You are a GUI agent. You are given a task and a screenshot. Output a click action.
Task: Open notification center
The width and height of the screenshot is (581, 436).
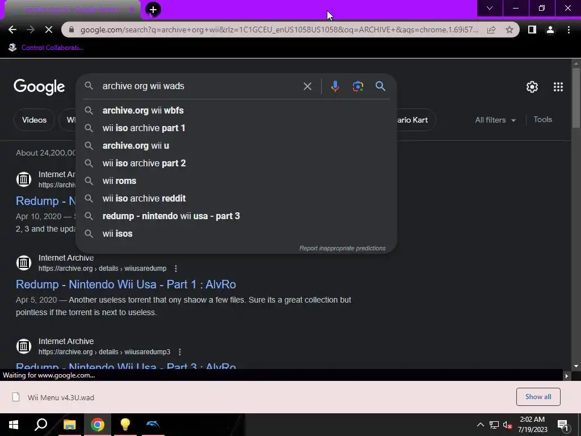click(562, 425)
